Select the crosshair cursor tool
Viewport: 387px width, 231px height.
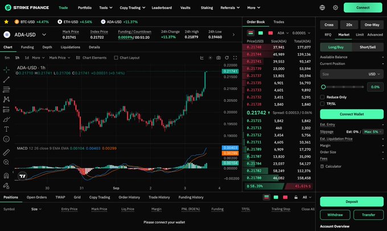coord(6,70)
